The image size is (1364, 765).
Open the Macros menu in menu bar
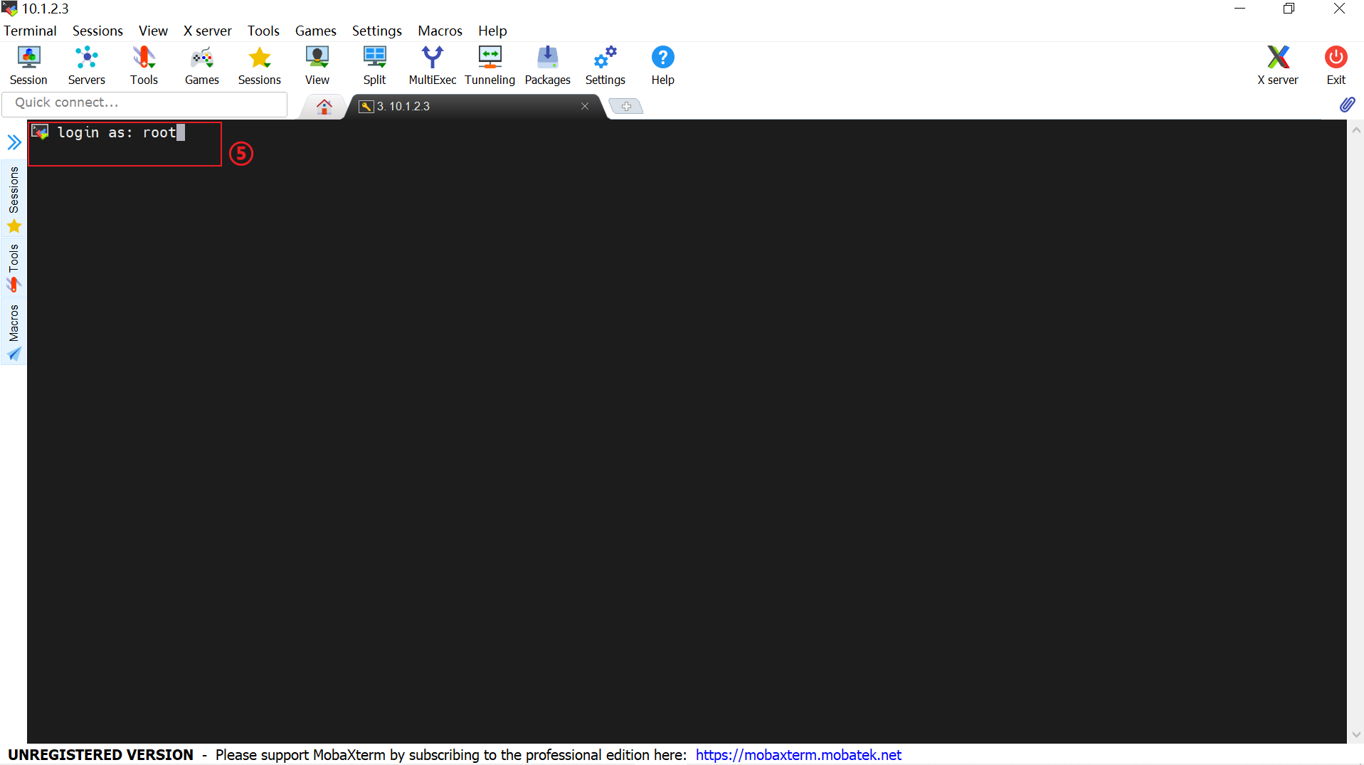[x=440, y=31]
